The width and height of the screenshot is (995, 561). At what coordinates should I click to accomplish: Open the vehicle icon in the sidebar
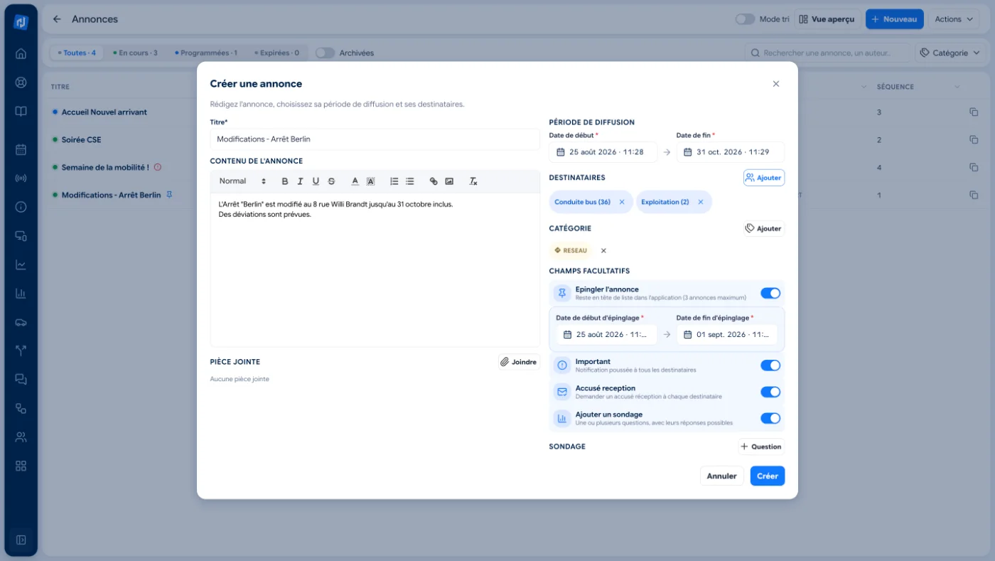coord(21,322)
